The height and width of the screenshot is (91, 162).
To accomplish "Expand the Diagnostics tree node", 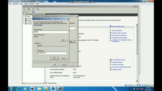I will point(24,20).
